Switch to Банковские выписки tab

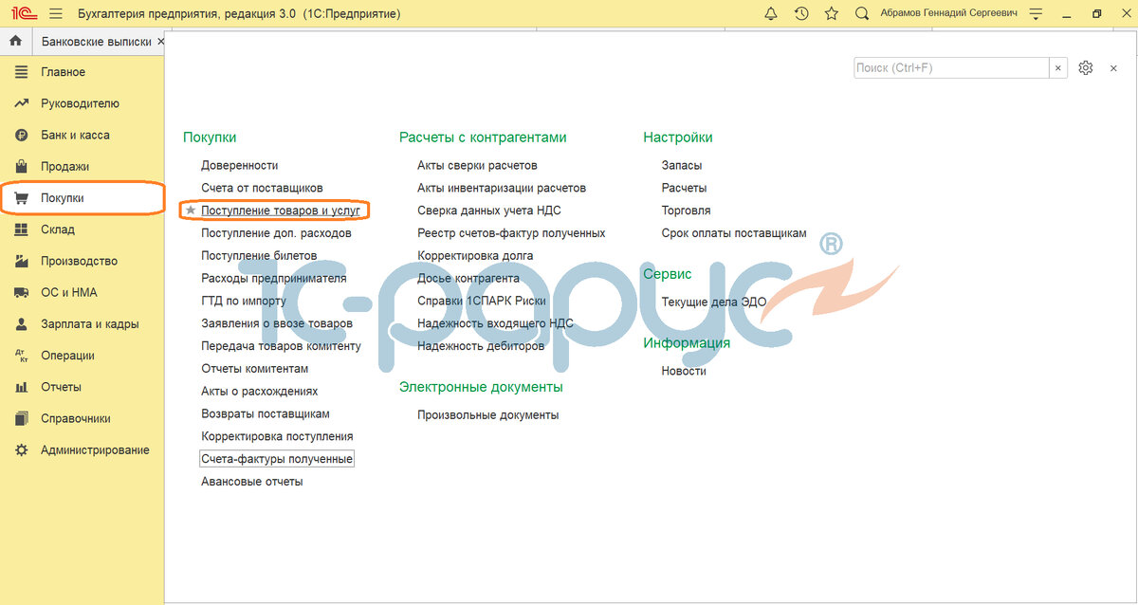(96, 42)
